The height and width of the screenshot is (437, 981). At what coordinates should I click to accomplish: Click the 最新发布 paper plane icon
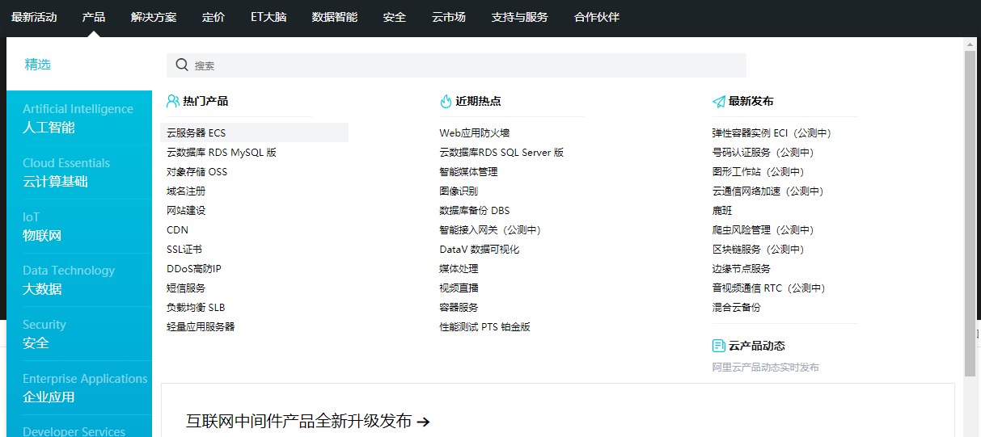click(718, 102)
